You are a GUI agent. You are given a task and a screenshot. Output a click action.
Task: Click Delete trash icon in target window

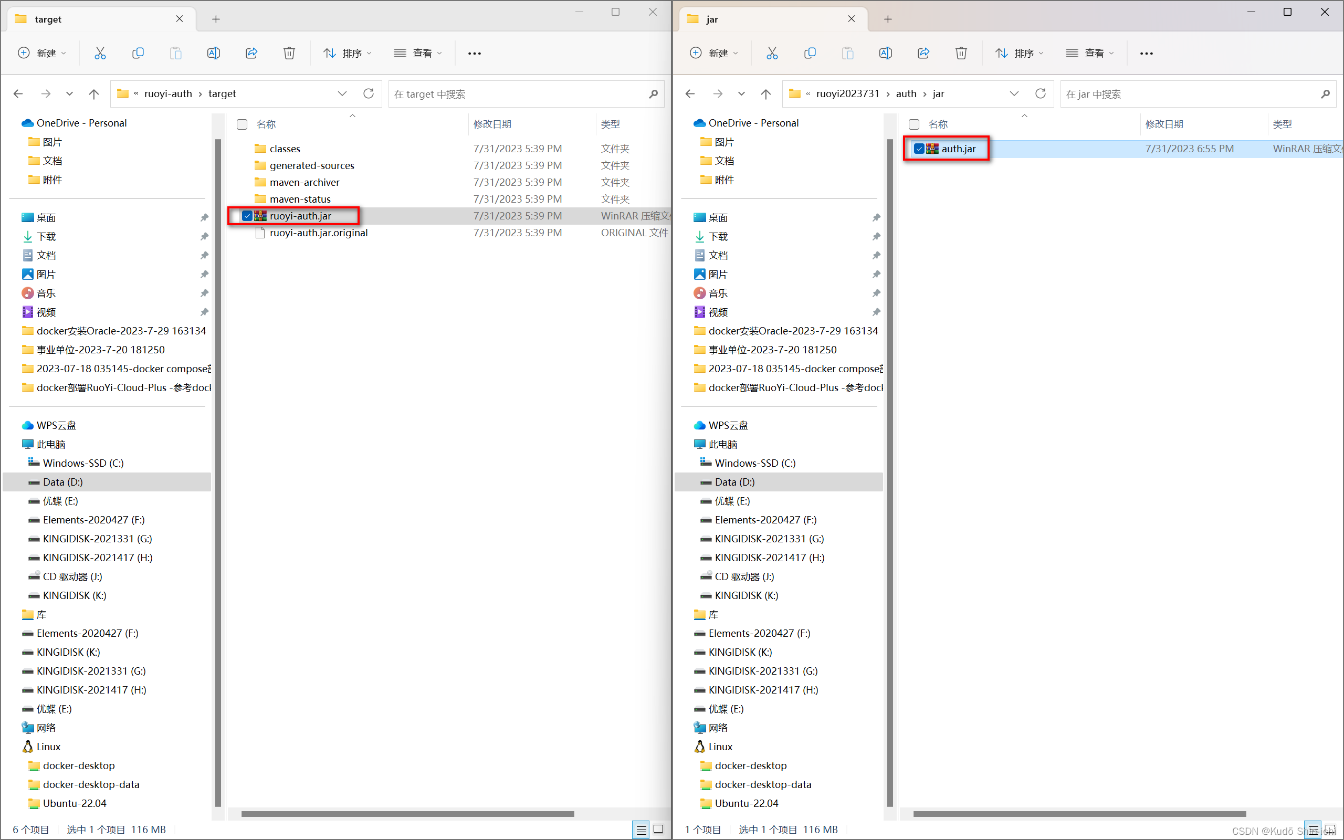289,54
